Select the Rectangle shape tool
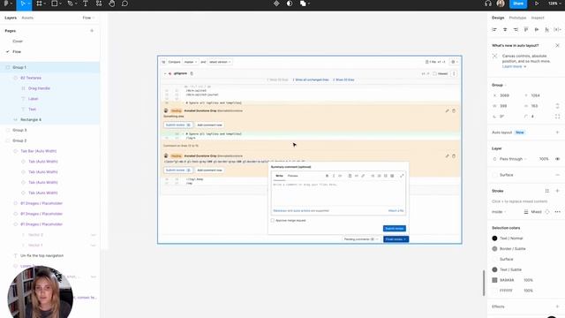565x318 pixels. pos(55,4)
